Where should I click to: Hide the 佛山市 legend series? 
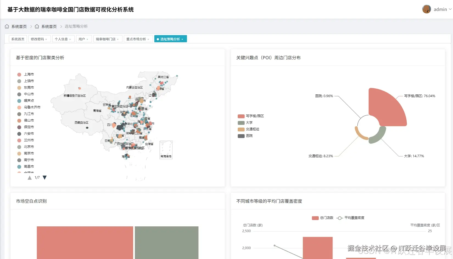[26, 120]
